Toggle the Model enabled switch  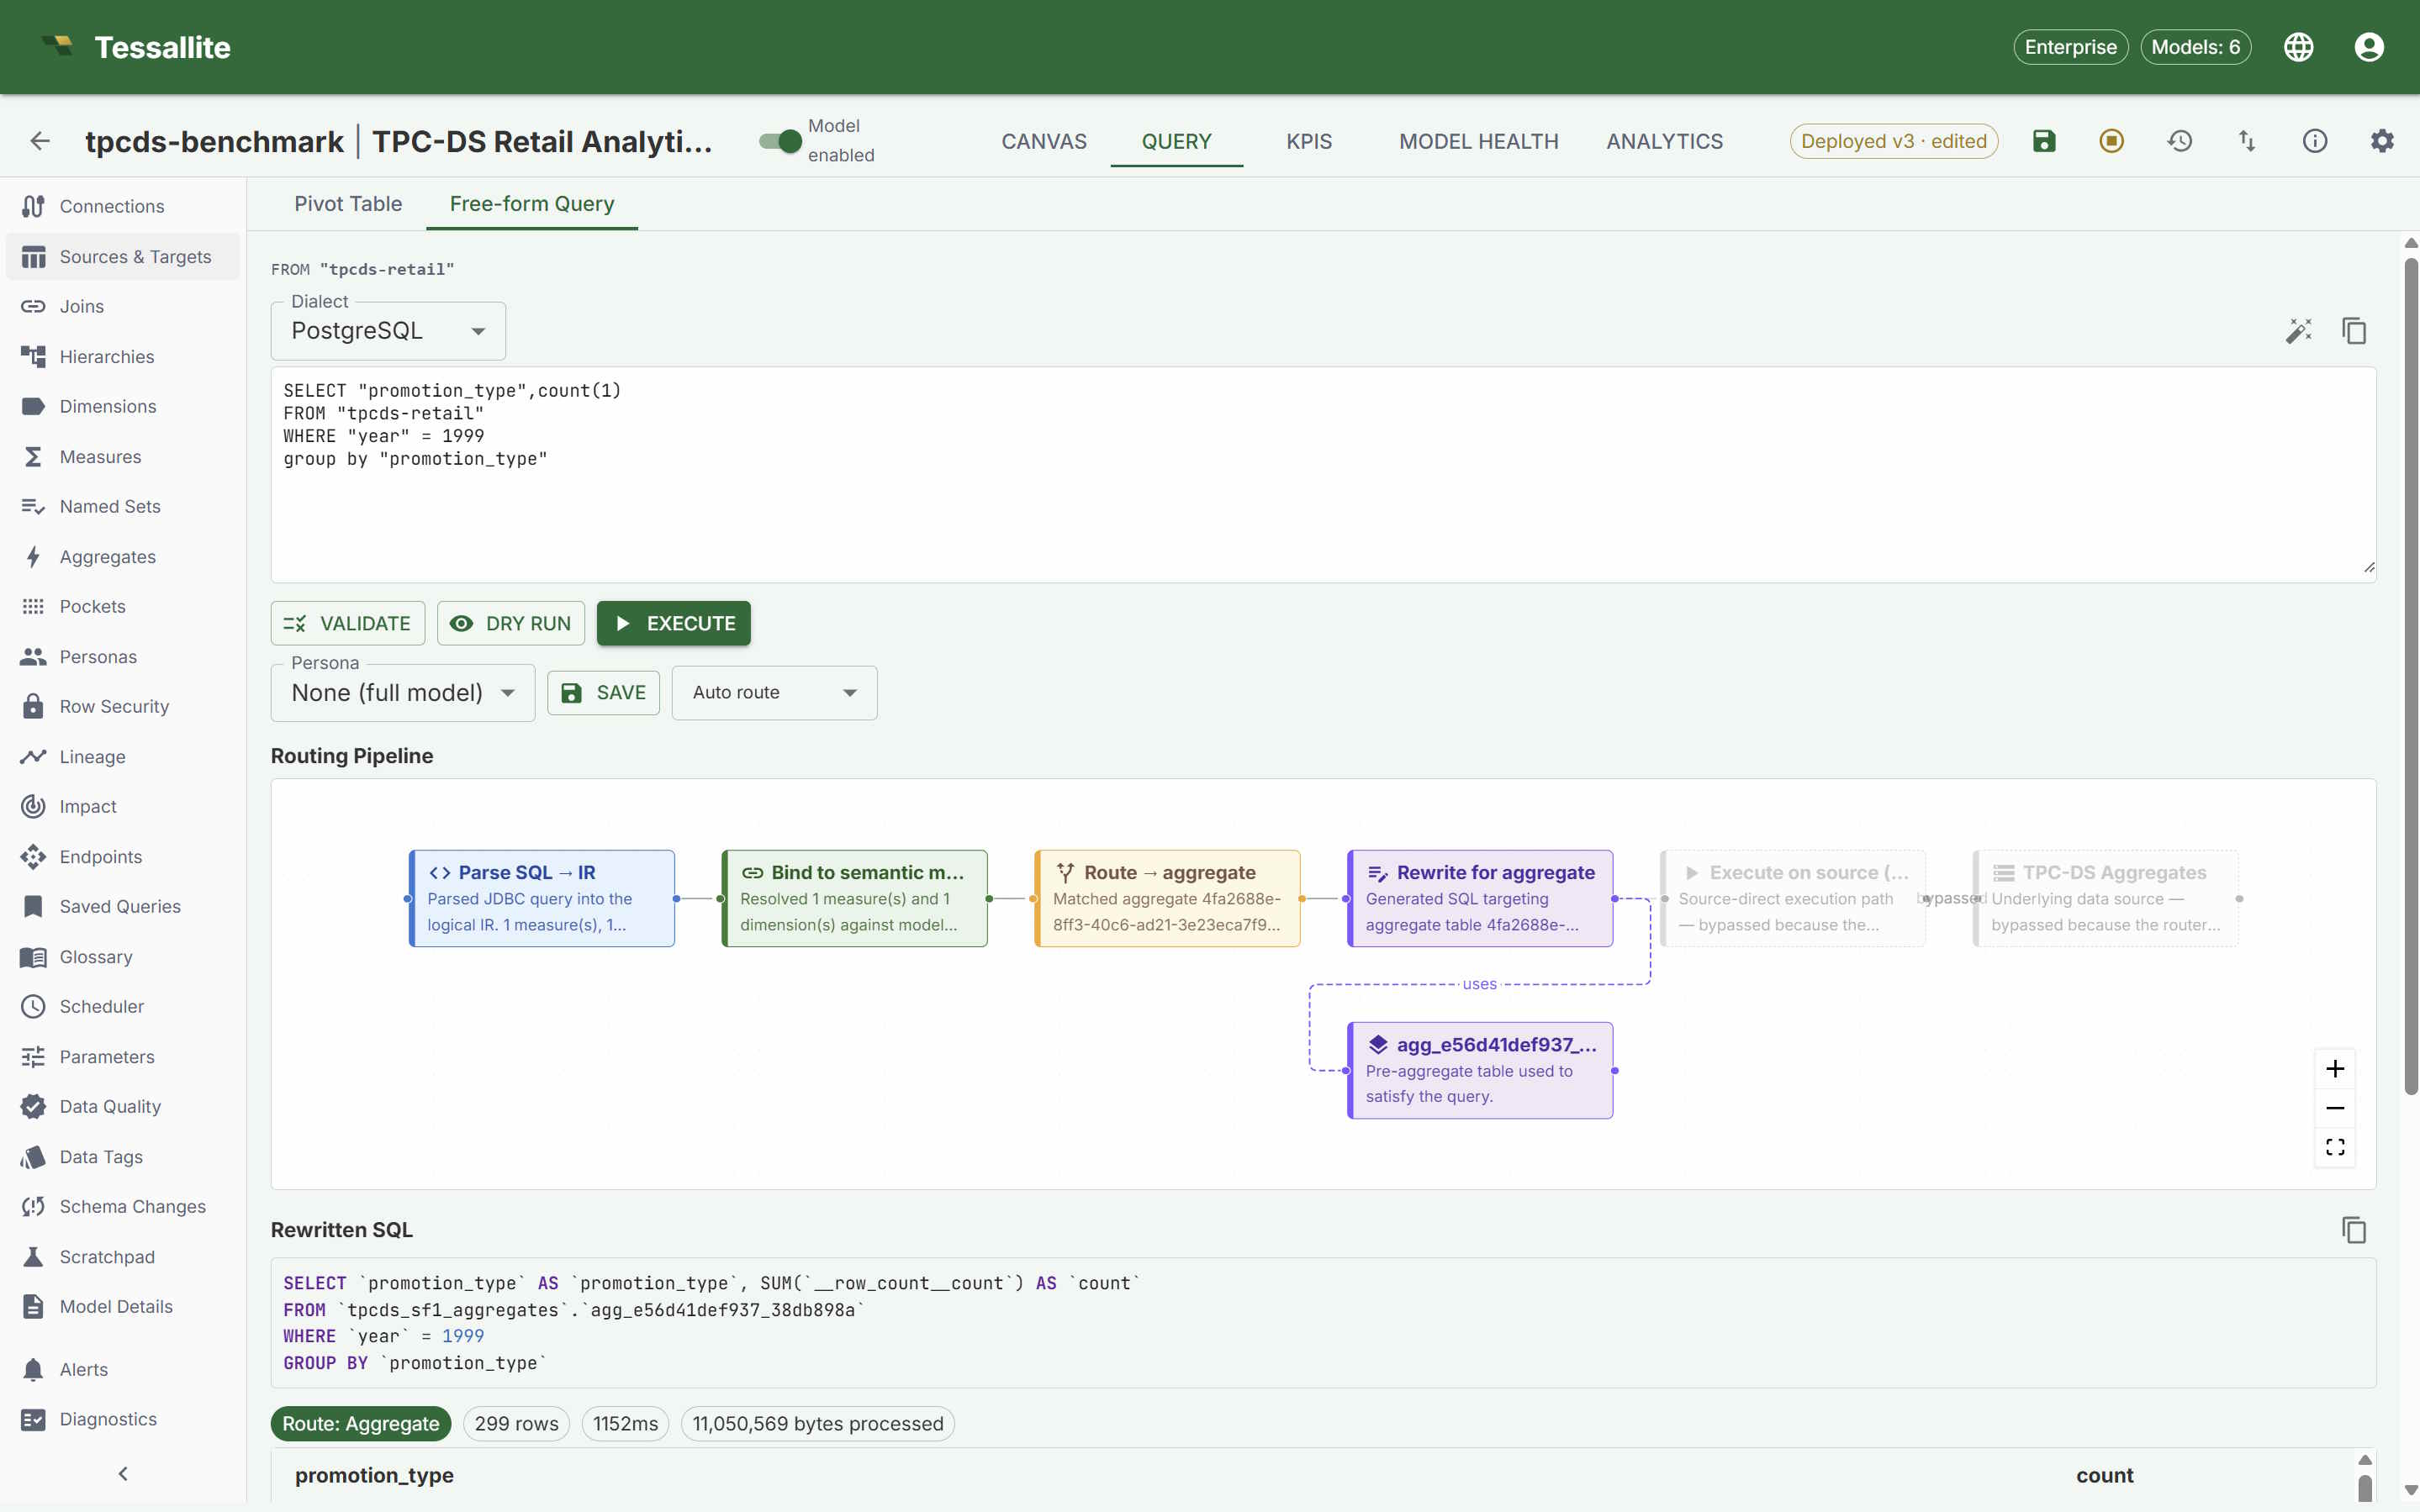[x=779, y=141]
